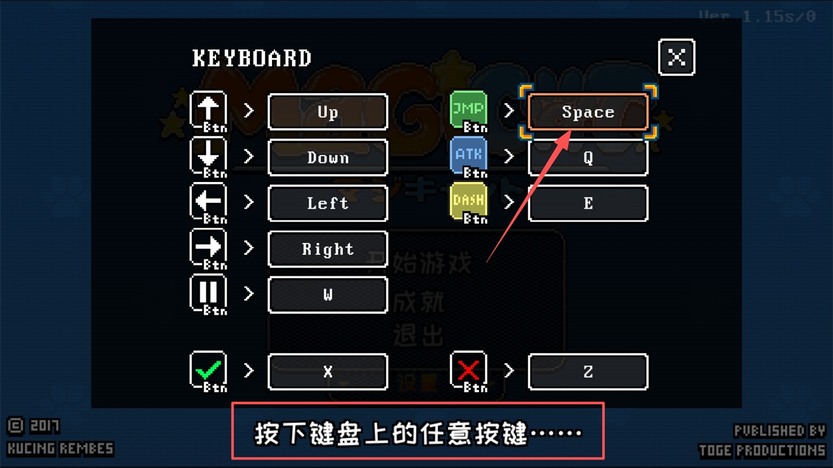Image resolution: width=833 pixels, height=468 pixels.
Task: Click the up arrow button icon
Action: click(208, 111)
